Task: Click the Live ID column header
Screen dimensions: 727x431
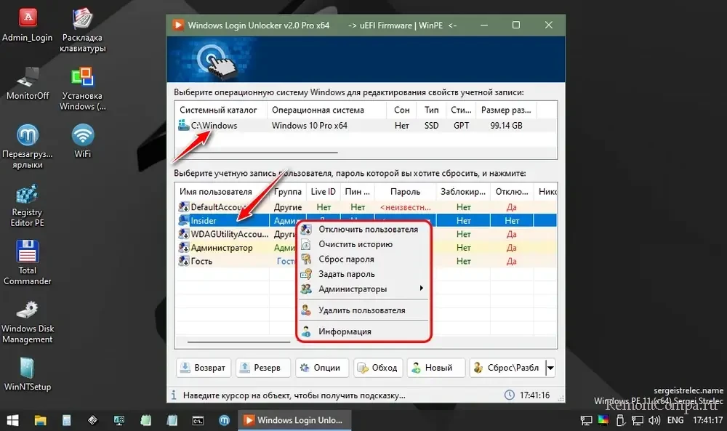Action: click(324, 192)
